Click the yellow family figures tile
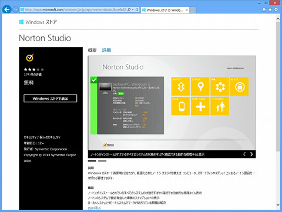 [x=220, y=106]
